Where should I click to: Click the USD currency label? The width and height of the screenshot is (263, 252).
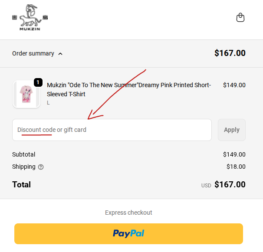pos(206,186)
